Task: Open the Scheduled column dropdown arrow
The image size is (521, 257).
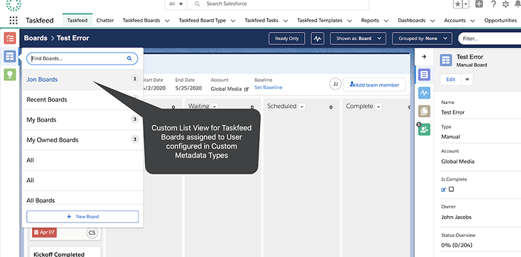Action: pos(302,107)
